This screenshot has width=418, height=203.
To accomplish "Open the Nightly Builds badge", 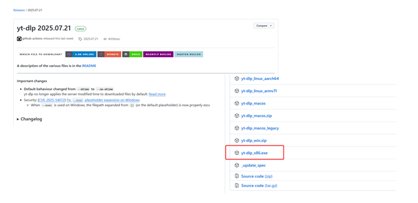I will coord(158,54).
